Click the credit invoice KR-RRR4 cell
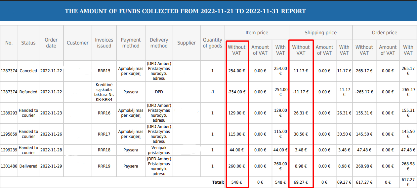This screenshot has width=417, height=188. point(104,92)
